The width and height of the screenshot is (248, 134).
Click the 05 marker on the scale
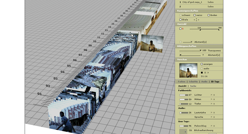click(69, 66)
